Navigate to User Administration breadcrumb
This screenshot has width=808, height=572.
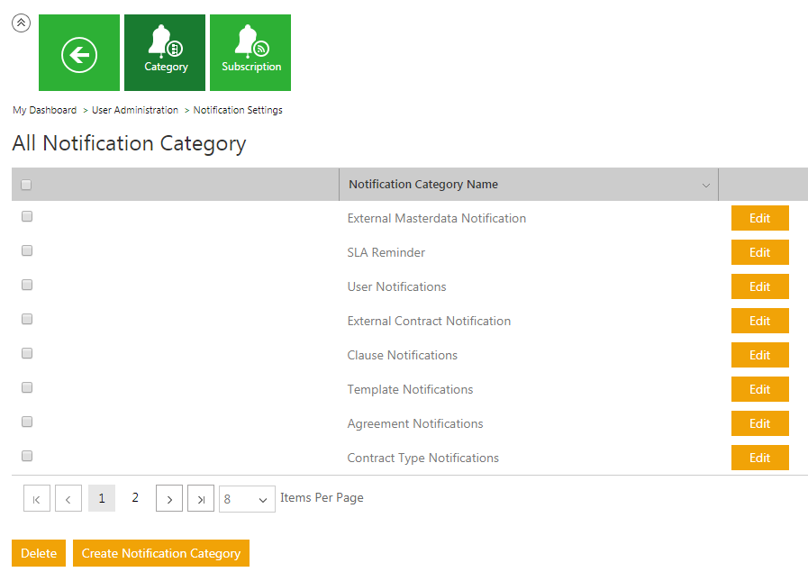pyautogui.click(x=135, y=110)
